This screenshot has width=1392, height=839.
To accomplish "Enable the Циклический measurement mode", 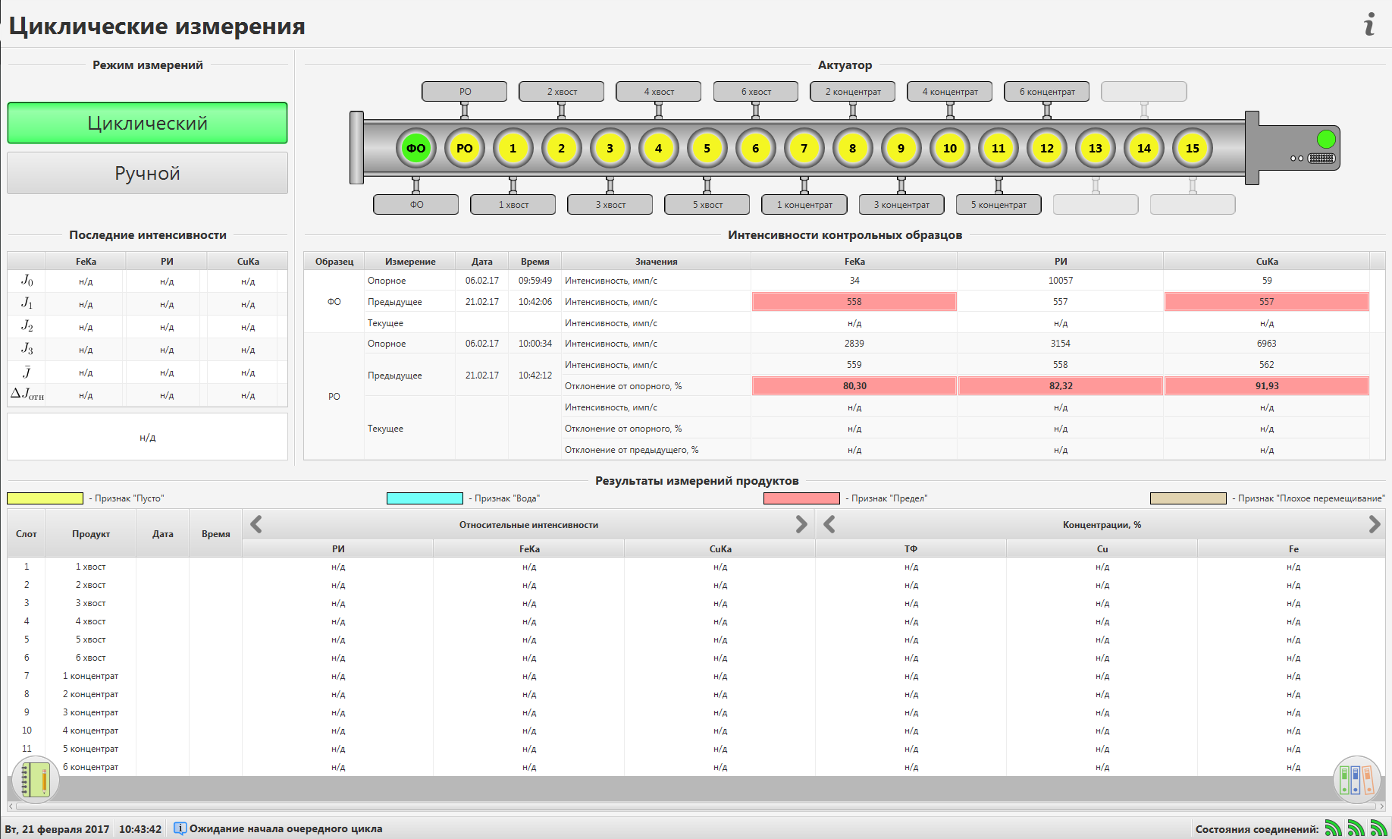I will (147, 123).
